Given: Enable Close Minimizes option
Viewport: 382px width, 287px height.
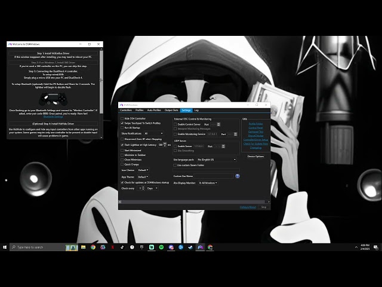Looking at the screenshot, I should pos(122,160).
